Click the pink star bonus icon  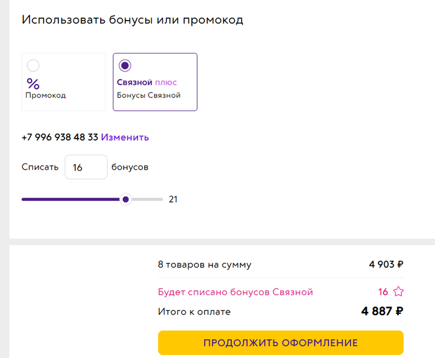[x=398, y=291]
